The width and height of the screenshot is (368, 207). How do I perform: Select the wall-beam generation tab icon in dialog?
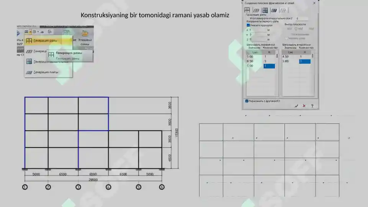265,10
